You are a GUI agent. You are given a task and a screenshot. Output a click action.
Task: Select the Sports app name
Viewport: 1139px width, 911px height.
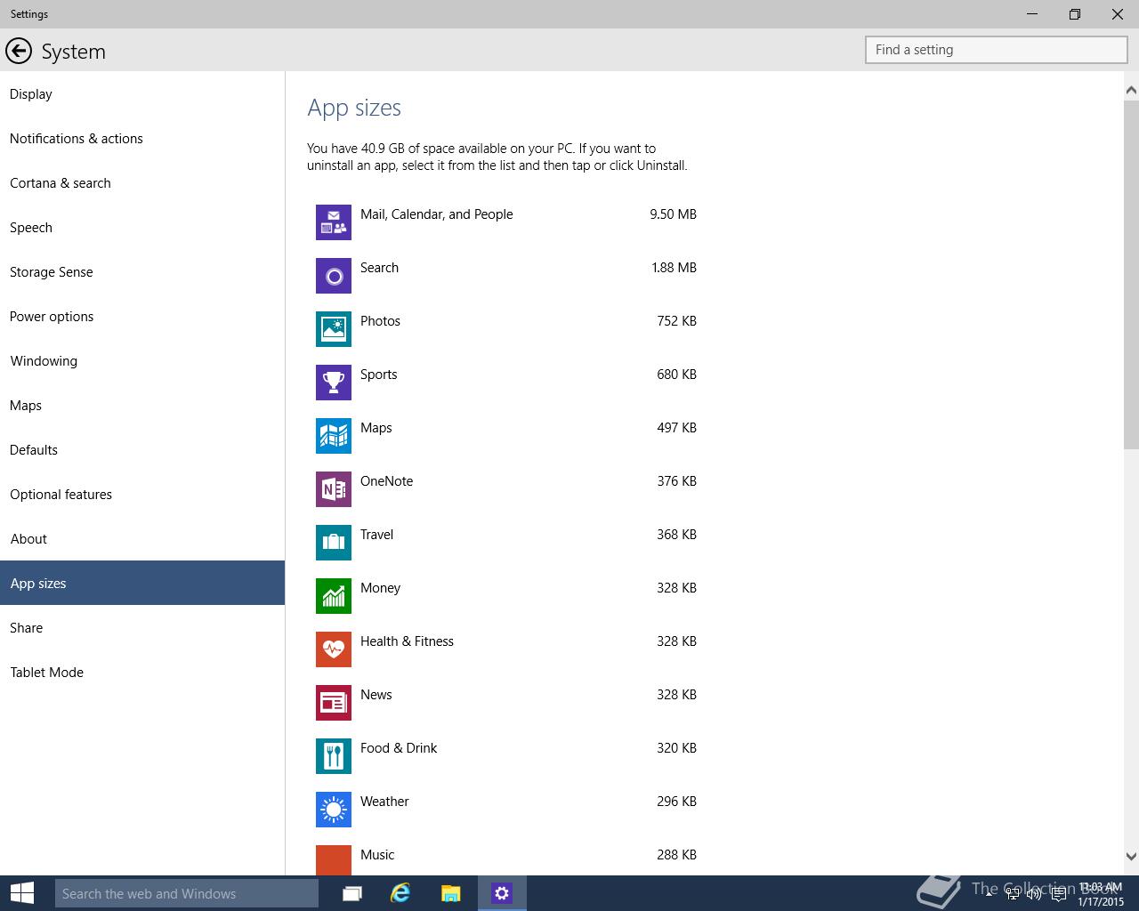tap(378, 375)
